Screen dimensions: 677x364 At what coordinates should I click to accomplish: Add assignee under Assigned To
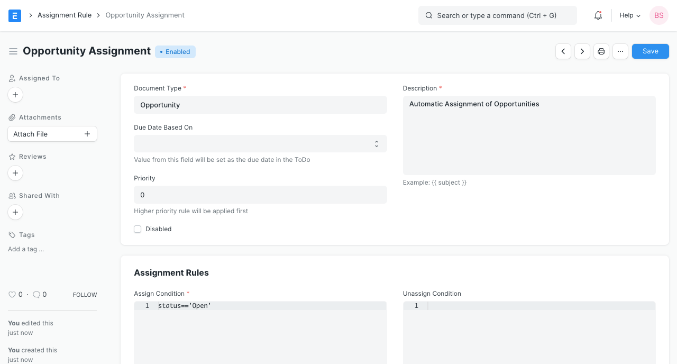click(x=15, y=95)
